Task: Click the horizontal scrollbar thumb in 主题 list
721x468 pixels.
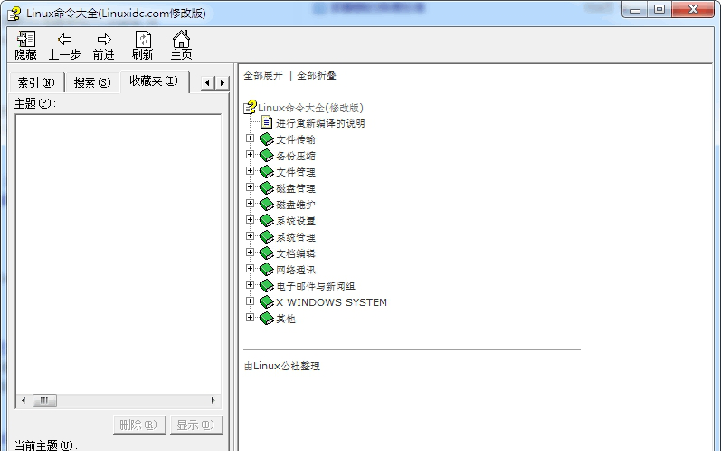Action: click(44, 400)
